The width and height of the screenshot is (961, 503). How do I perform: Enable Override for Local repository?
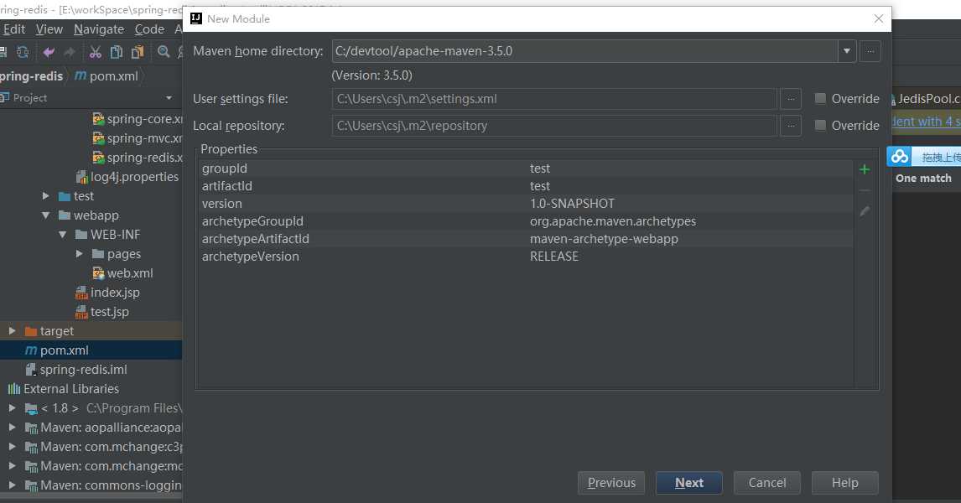pos(820,125)
